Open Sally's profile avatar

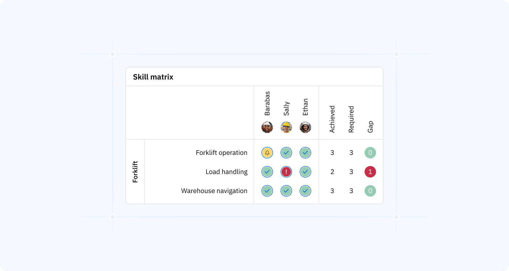tap(286, 127)
